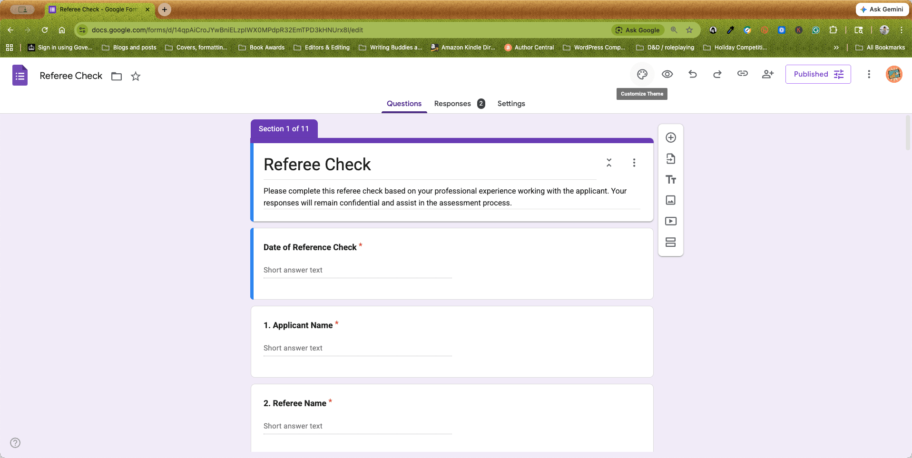The image size is (912, 458).
Task: Import questions from side toolbar
Action: [671, 158]
